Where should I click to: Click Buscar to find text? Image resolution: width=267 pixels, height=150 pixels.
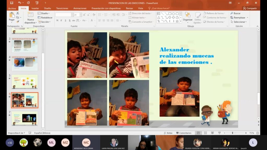[x=235, y=13]
